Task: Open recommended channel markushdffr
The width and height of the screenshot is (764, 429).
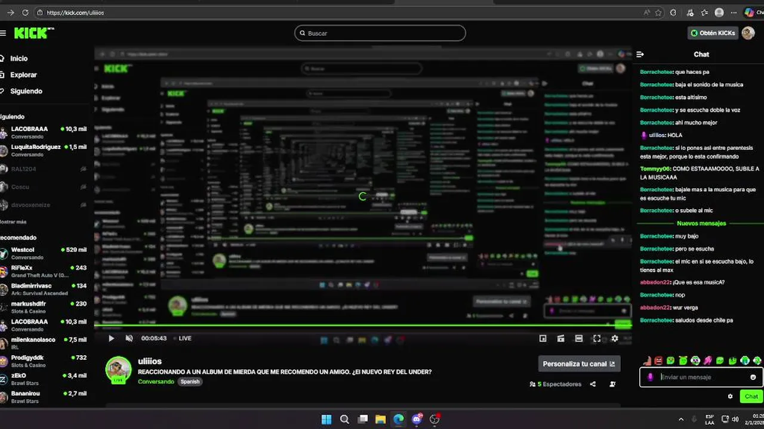Action: 43,307
